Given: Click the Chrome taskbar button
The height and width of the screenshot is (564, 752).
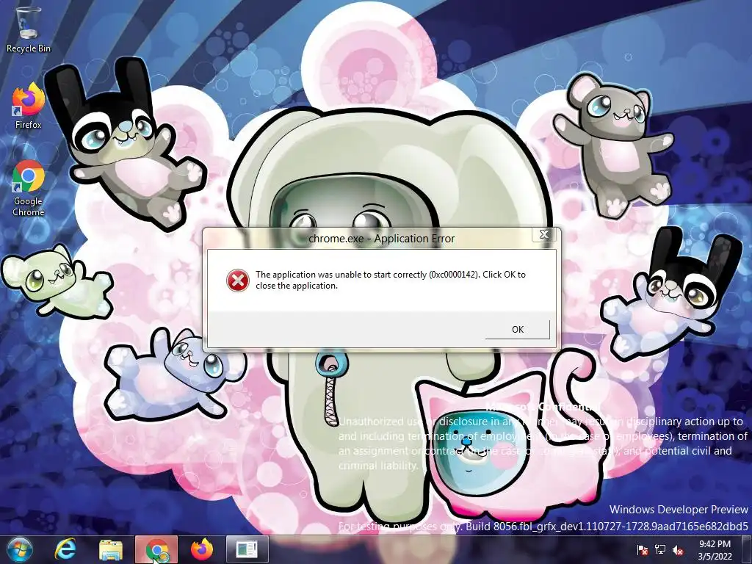Looking at the screenshot, I should pyautogui.click(x=156, y=549).
